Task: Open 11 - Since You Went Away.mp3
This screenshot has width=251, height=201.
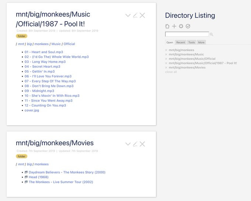Action: pyautogui.click(x=48, y=100)
